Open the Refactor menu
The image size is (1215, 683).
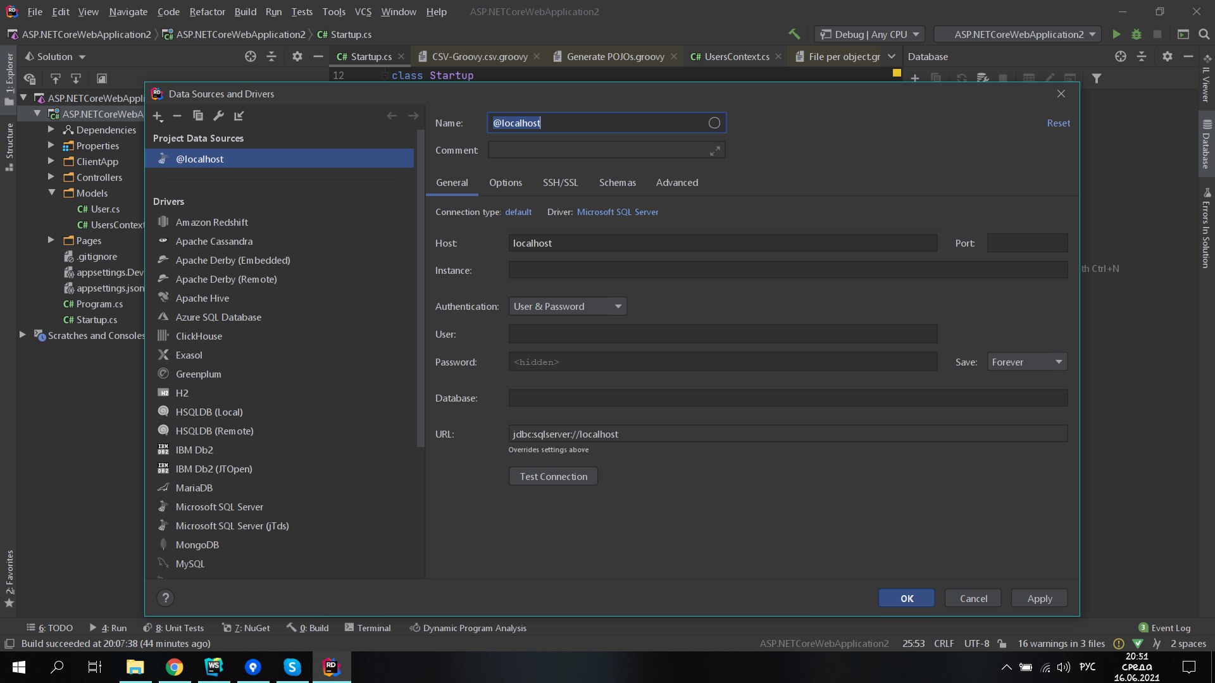207,11
